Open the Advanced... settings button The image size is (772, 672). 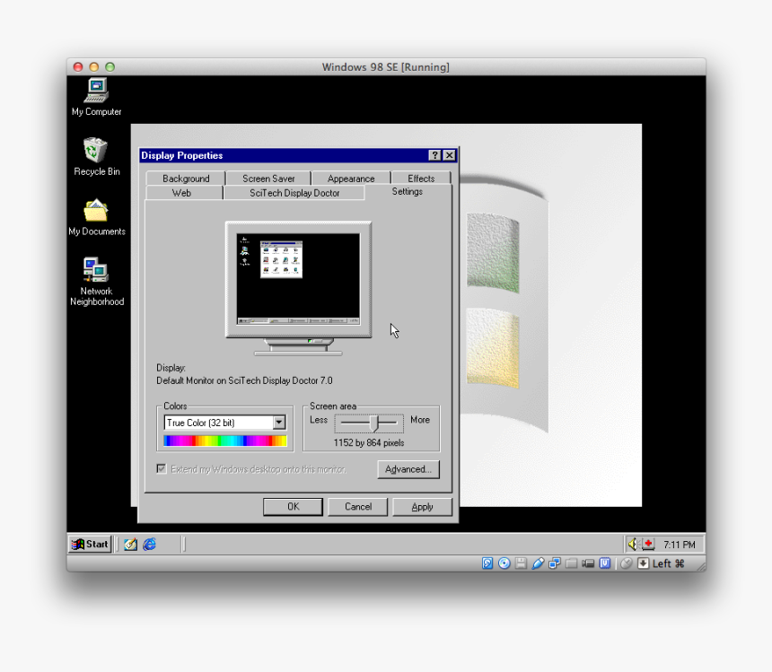pos(408,469)
